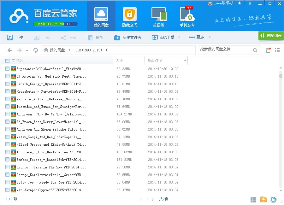Open notifications bell icon
The image size is (284, 205).
click(240, 3)
